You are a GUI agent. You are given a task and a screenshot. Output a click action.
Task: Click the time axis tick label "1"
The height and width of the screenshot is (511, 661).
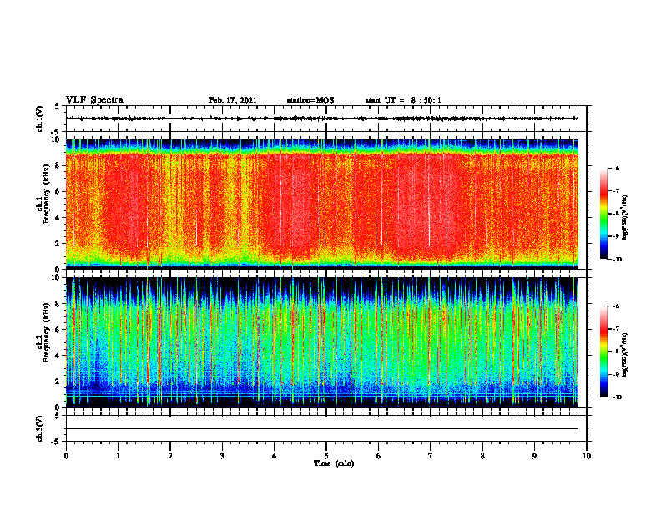(118, 456)
